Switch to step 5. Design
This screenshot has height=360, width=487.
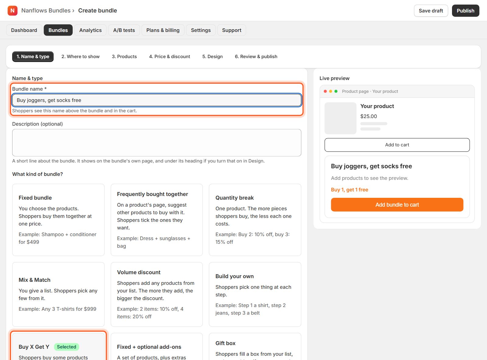click(x=212, y=57)
